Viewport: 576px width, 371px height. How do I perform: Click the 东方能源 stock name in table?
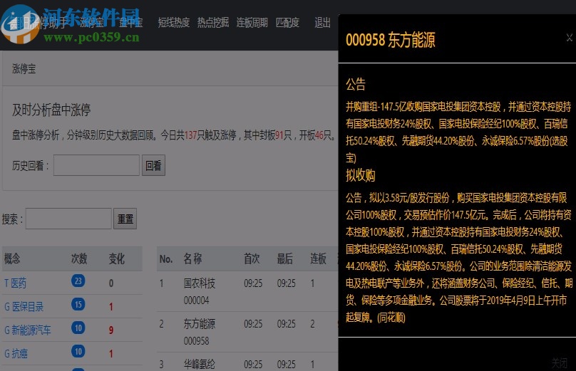[x=200, y=324]
